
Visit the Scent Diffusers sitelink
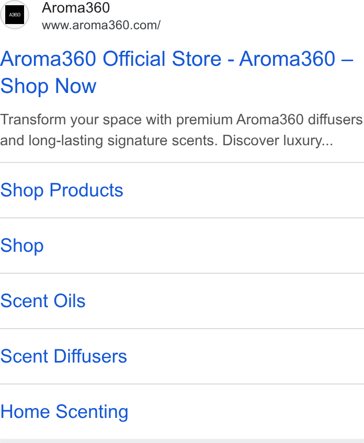[64, 356]
